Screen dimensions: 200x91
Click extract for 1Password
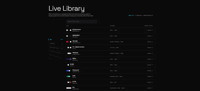tap(150, 71)
